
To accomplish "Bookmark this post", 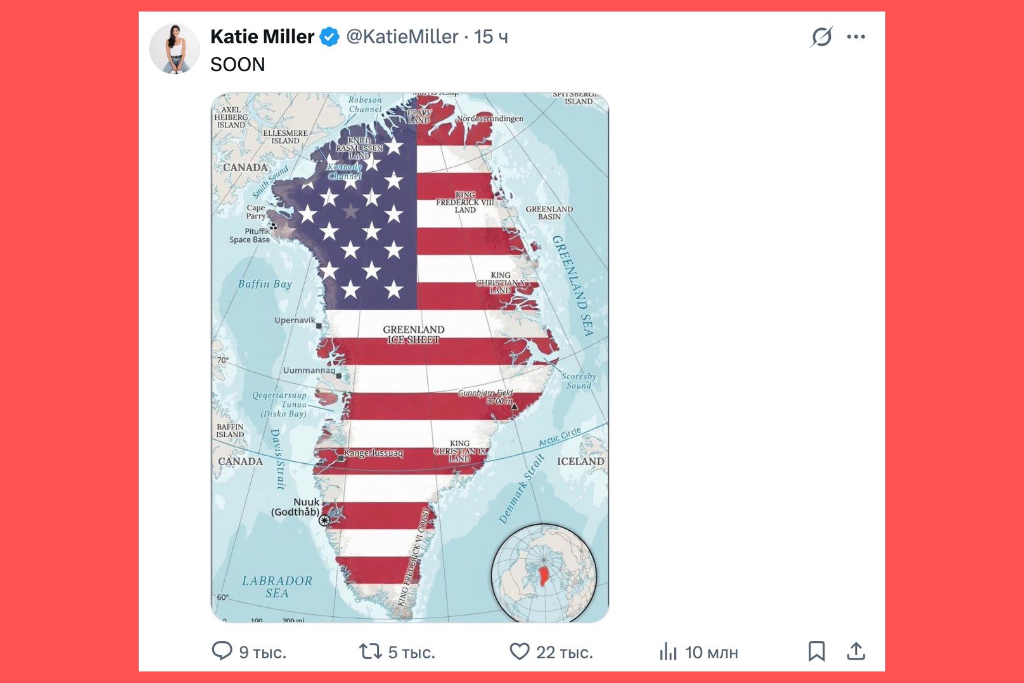I will click(816, 651).
